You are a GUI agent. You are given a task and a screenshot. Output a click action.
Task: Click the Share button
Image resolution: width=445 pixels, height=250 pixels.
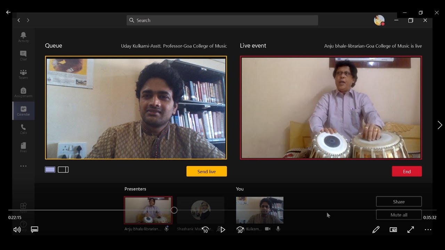(399, 201)
